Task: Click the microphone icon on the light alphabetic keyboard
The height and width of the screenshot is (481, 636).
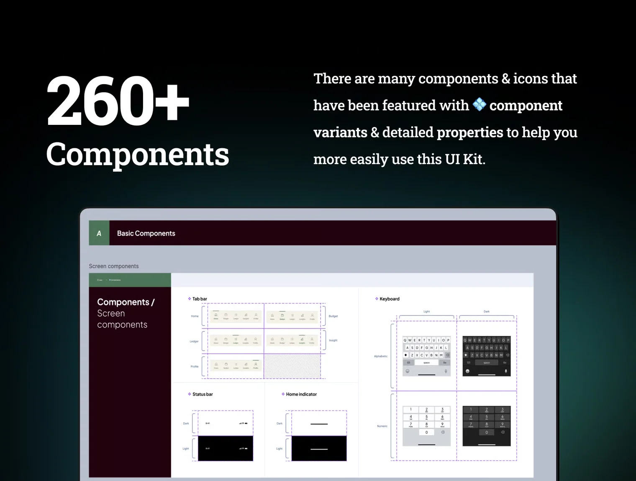Action: pyautogui.click(x=446, y=371)
